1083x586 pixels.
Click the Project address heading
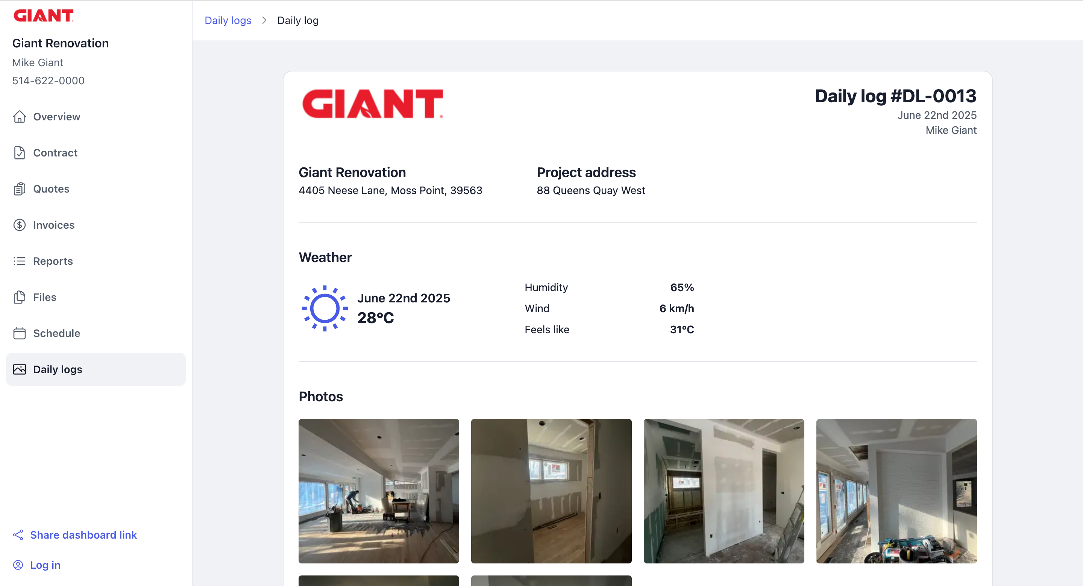click(x=586, y=172)
